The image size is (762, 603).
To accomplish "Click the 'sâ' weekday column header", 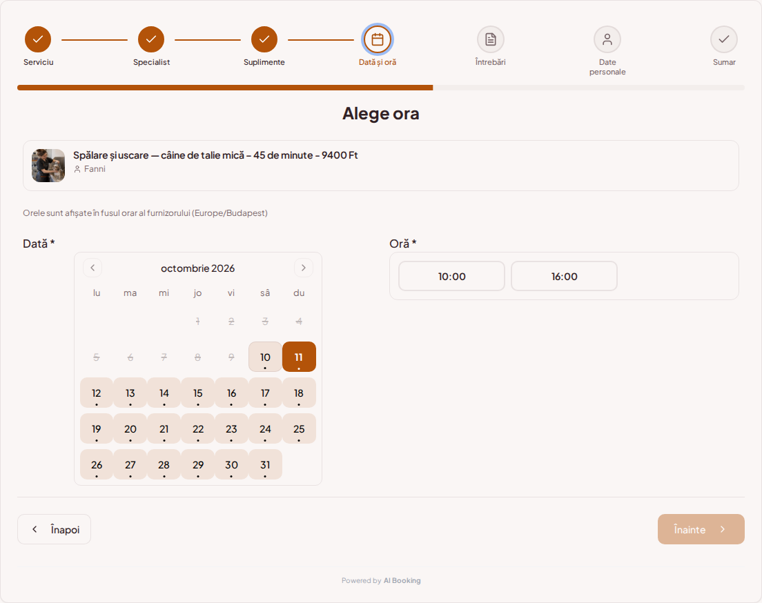I will click(265, 293).
